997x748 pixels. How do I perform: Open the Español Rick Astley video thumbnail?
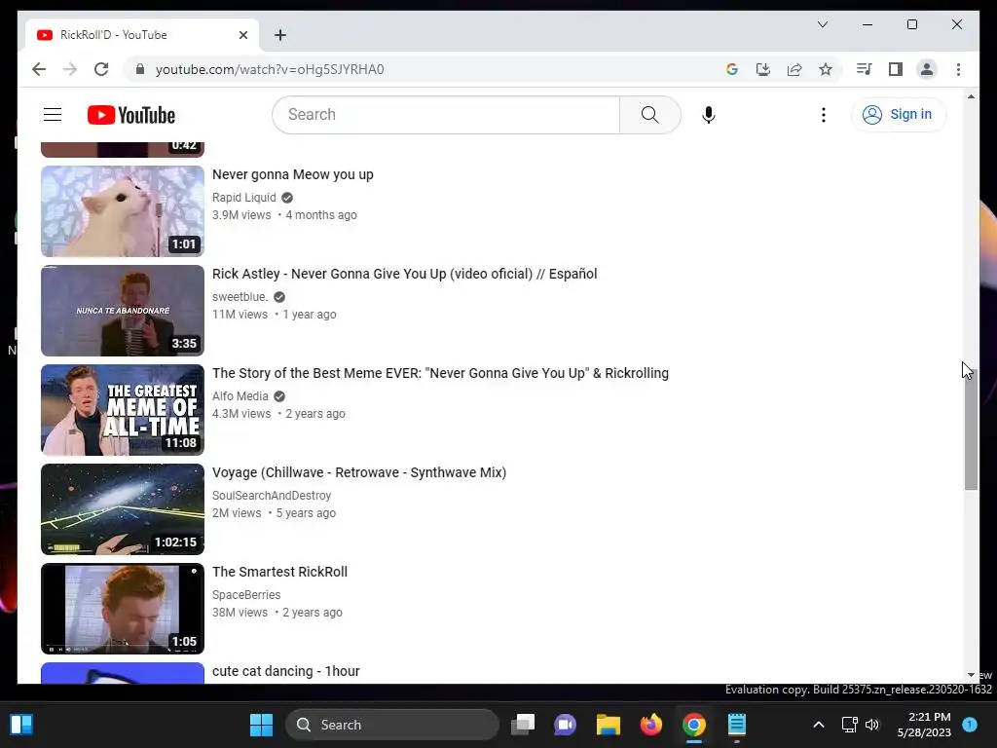[x=123, y=311]
